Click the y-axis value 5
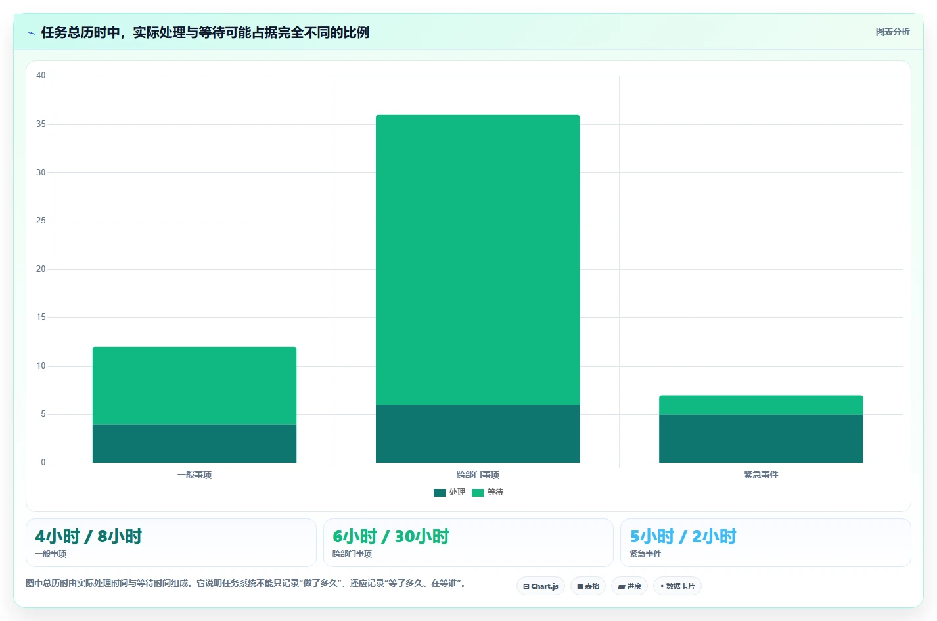 point(43,414)
